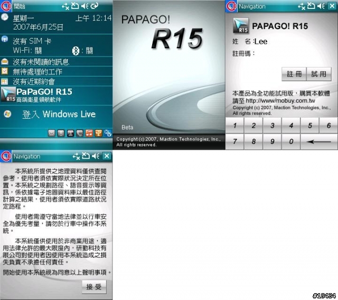Screen dimensions: 338x300
Task: Tap keypad number 4
Action: click(x=291, y=125)
